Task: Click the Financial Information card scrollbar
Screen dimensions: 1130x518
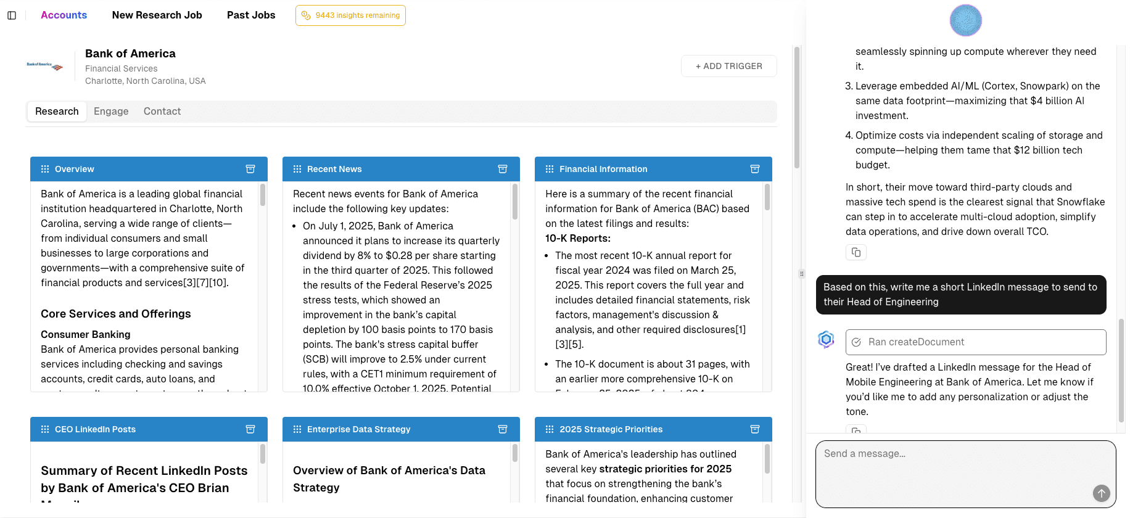Action: 767,197
